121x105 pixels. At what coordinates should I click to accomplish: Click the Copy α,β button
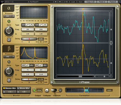click(x=90, y=2)
